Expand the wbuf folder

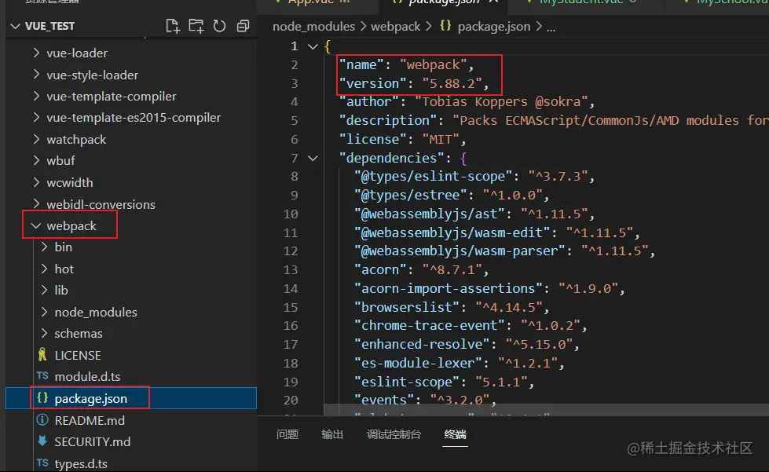(36, 160)
